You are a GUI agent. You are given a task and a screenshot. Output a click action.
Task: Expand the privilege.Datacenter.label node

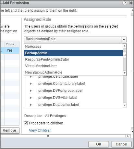pyautogui.click(x=31, y=105)
